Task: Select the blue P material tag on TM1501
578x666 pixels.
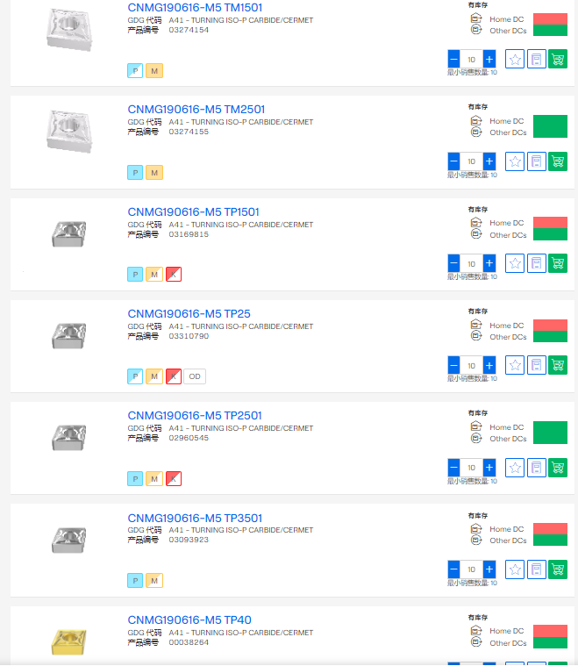Action: point(135,71)
